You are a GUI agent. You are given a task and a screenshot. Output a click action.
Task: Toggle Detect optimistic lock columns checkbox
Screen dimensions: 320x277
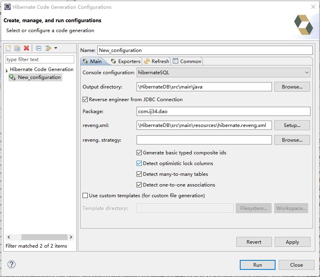click(x=139, y=164)
